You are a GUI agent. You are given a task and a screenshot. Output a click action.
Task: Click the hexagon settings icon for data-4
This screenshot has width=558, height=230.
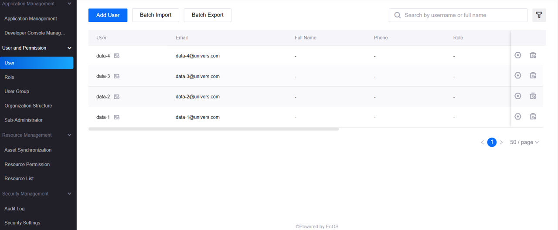coord(518,55)
